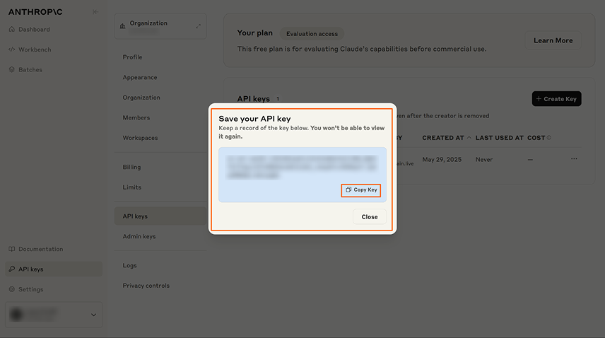Open Workspaces settings page
Image resolution: width=605 pixels, height=338 pixels.
[x=140, y=138]
